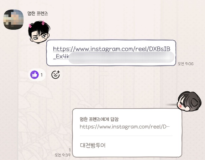This screenshot has height=160, width=205.
Task: Open the blurred profile picture of 멍한 프렌즈
Action: point(13,19)
